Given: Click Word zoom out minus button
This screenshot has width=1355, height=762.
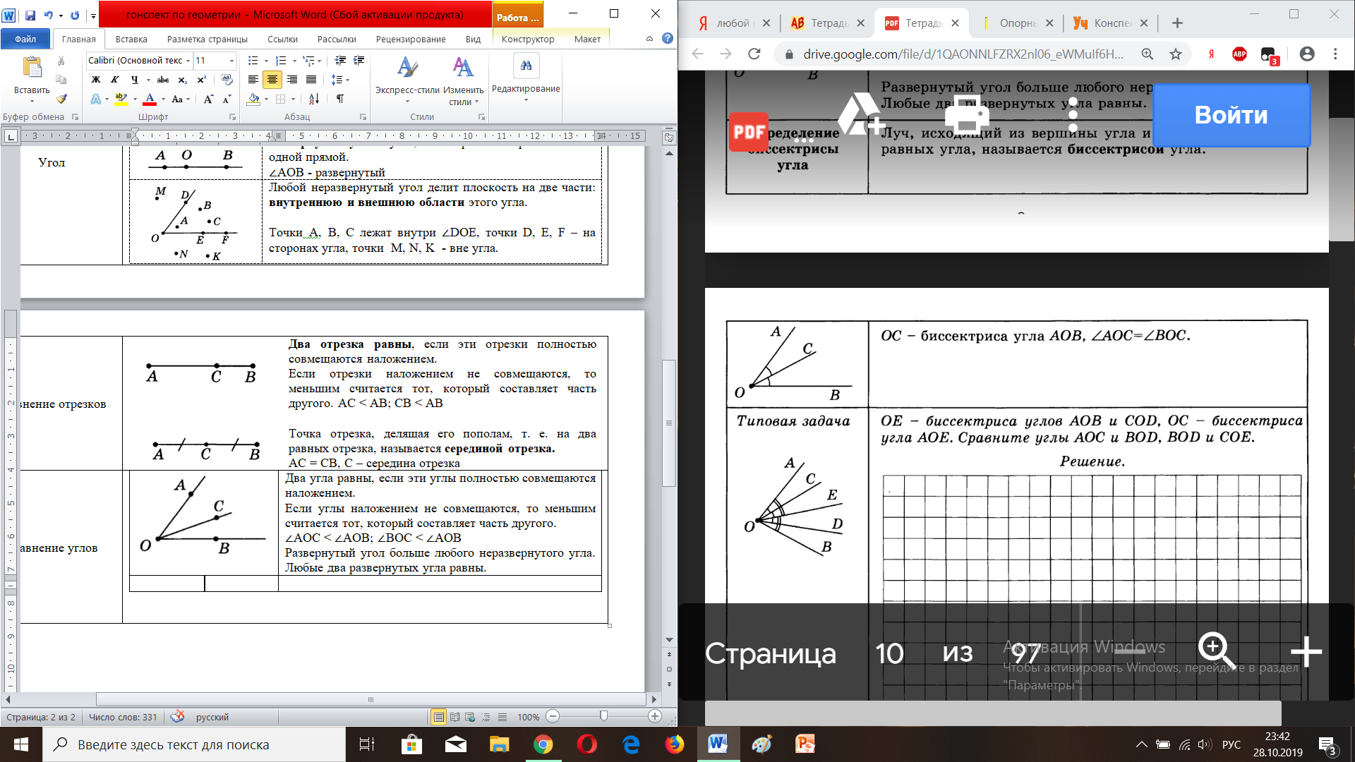Looking at the screenshot, I should point(553,717).
